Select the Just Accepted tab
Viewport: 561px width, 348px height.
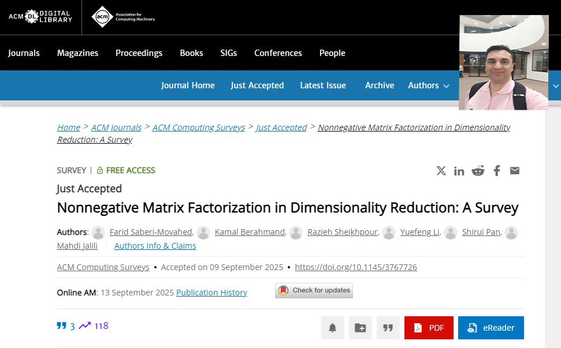(257, 85)
